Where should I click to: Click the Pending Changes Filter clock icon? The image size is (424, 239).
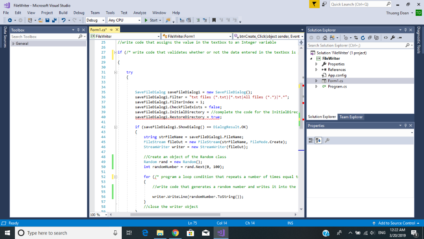click(346, 38)
